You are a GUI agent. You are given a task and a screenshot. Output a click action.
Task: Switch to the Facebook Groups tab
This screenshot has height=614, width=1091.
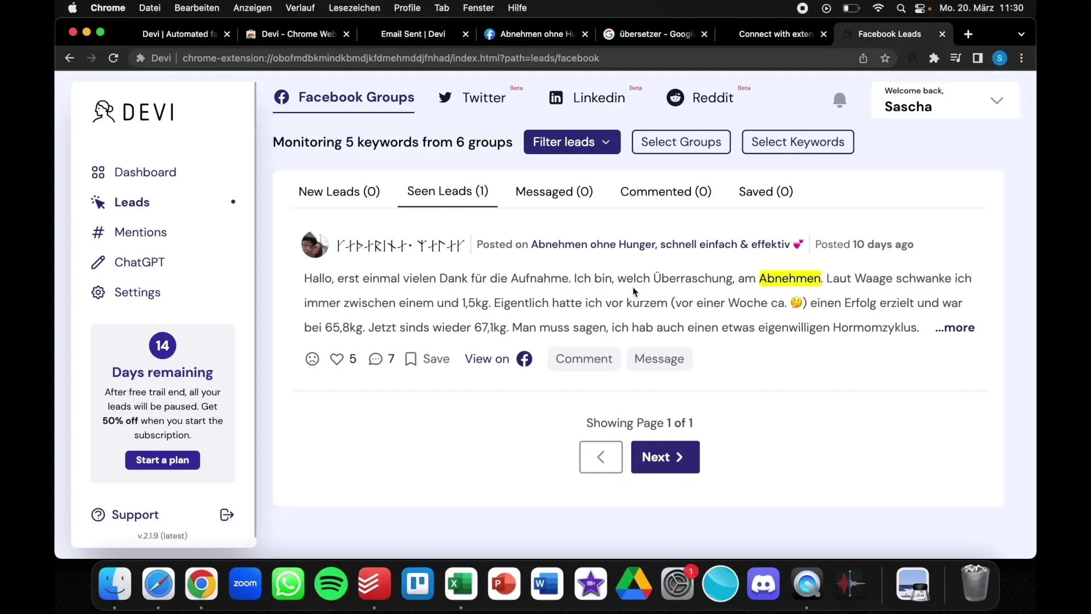[x=343, y=98]
